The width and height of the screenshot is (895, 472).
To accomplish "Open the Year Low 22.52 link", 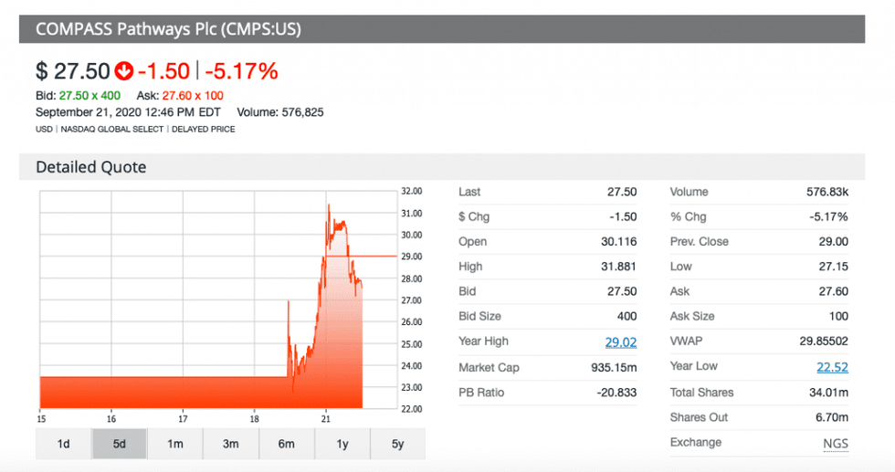I will tap(833, 367).
